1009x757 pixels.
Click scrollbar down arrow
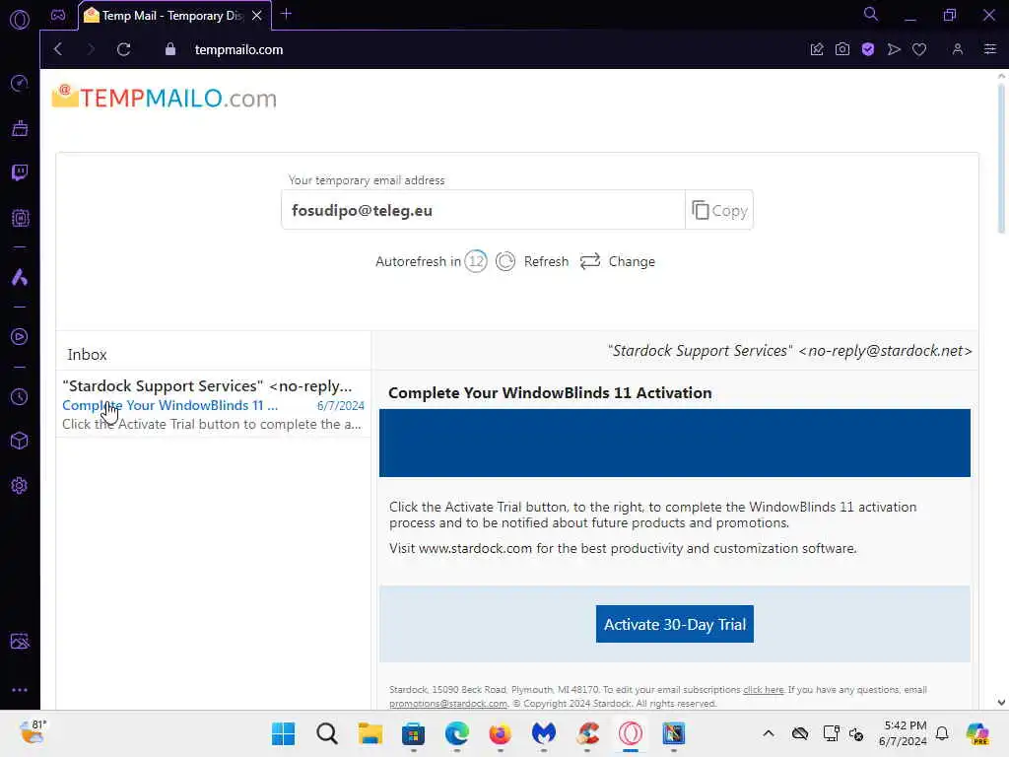1001,702
